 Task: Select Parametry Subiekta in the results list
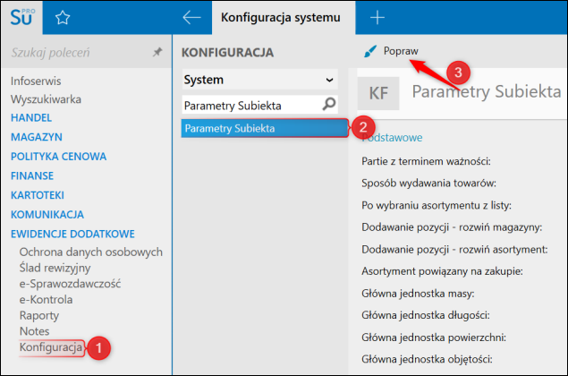click(265, 128)
